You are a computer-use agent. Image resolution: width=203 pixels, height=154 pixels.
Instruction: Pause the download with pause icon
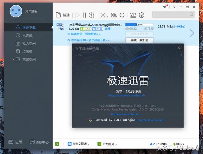coord(84,15)
